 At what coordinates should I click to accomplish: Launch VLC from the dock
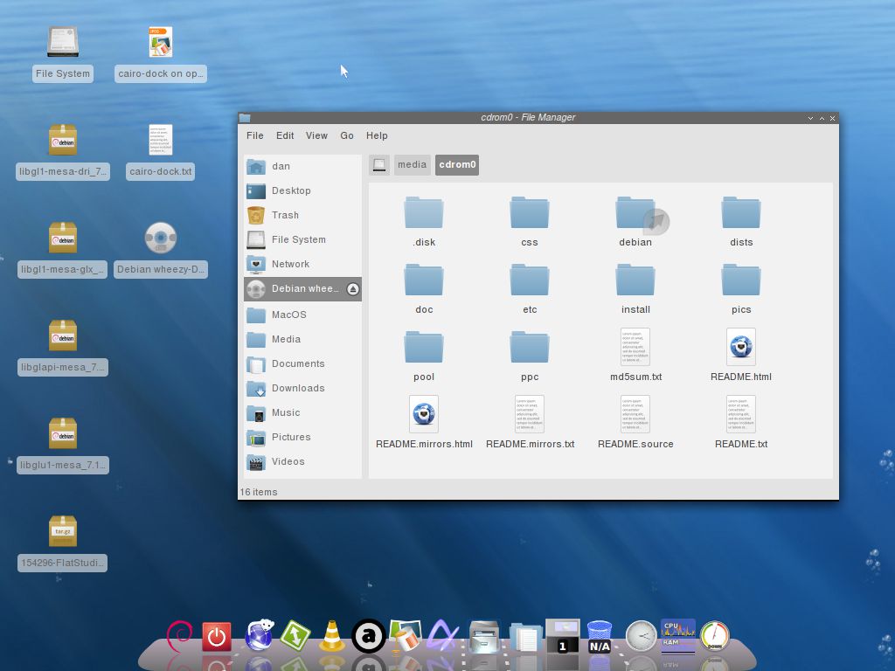point(331,636)
